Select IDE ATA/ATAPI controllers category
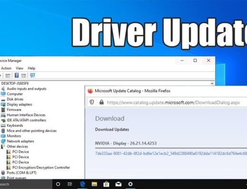Screen dimensions: 247x189 [x=26, y=120]
